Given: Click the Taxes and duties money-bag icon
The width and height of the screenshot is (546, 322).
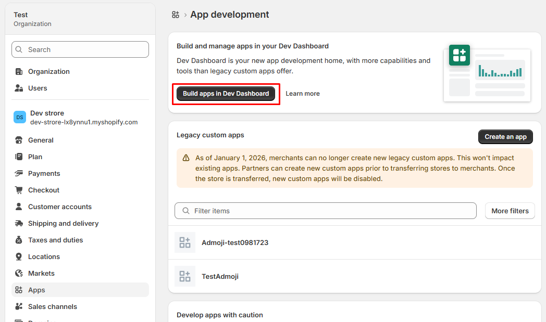Looking at the screenshot, I should 19,240.
